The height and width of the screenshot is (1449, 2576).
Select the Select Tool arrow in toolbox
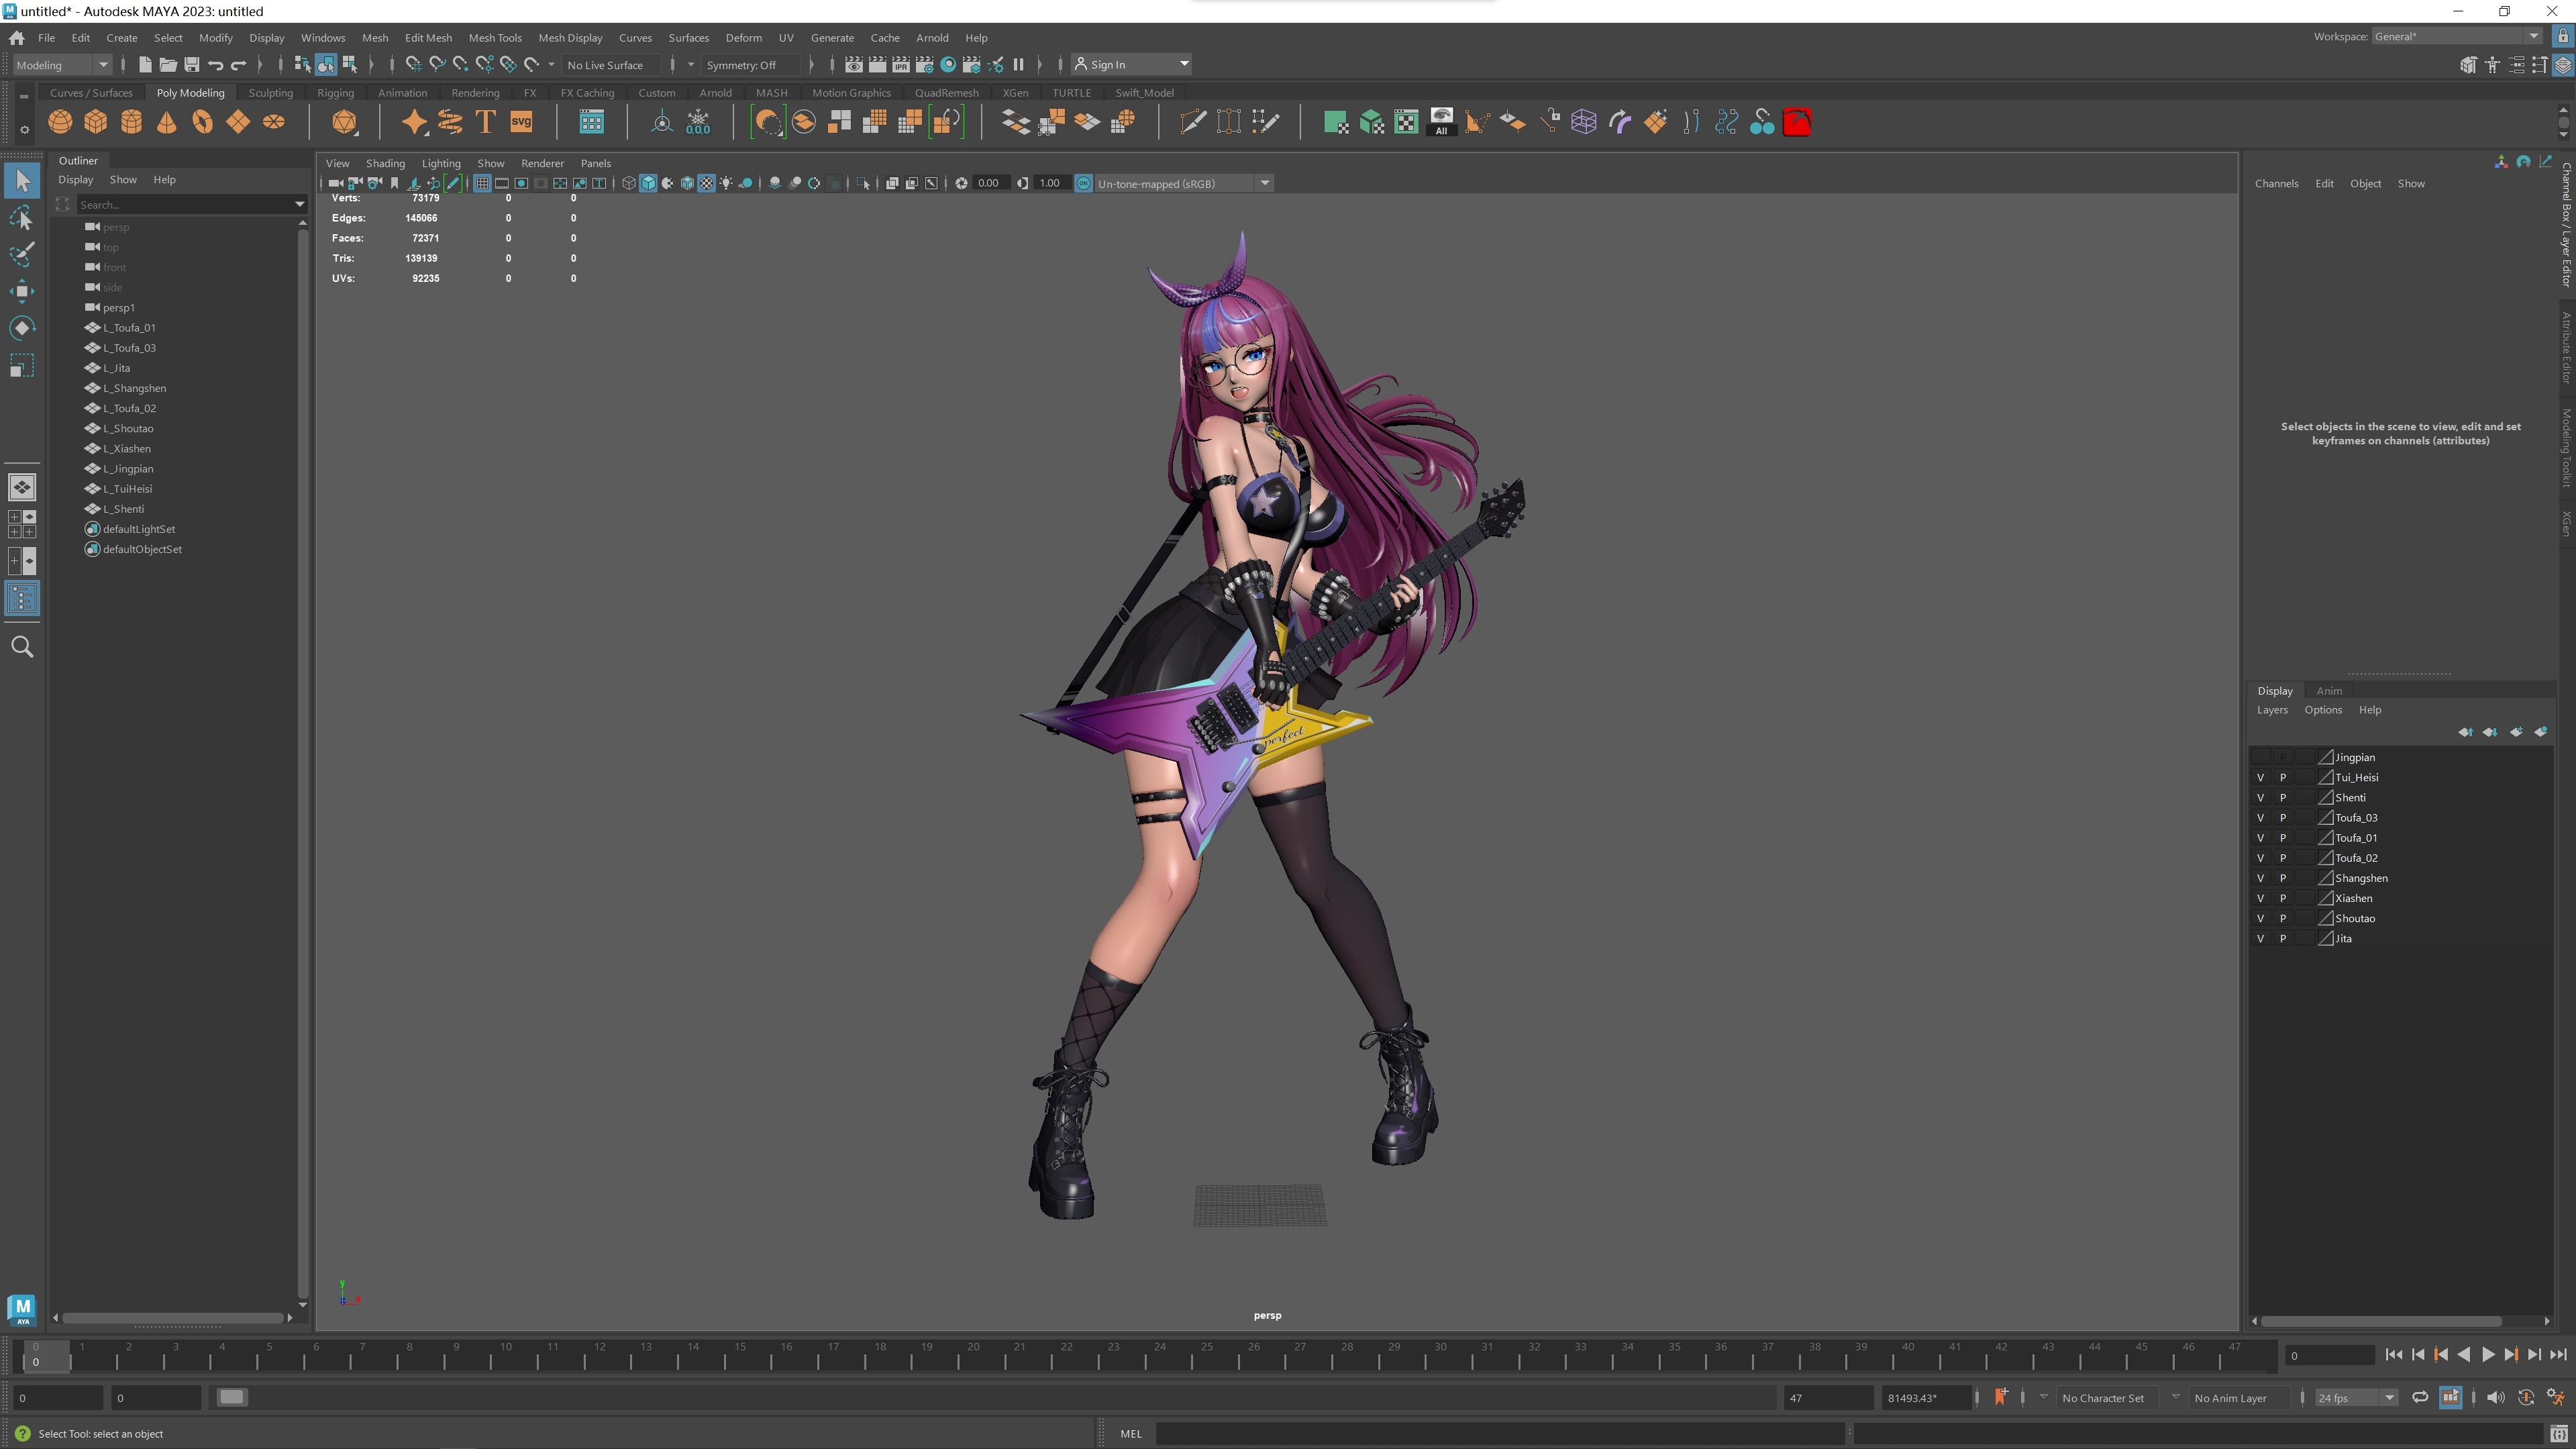click(x=22, y=181)
